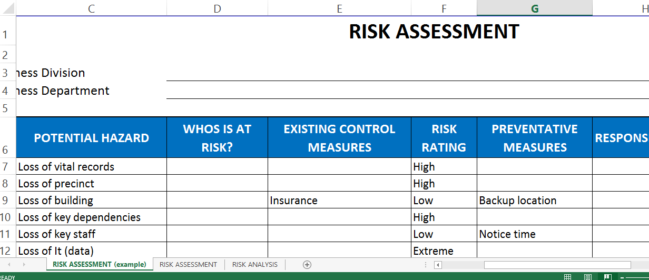Image resolution: width=649 pixels, height=280 pixels.
Task: Click the POTENTIAL HAZARD header cell
Action: point(91,138)
